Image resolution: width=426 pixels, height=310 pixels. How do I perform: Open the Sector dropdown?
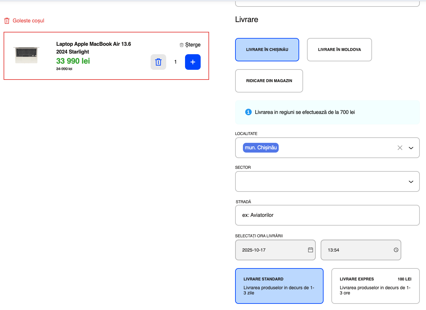click(x=327, y=181)
